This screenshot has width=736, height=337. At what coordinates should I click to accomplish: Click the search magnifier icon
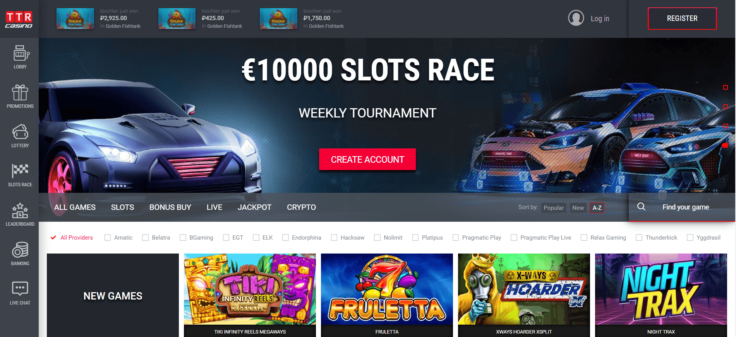pos(641,206)
